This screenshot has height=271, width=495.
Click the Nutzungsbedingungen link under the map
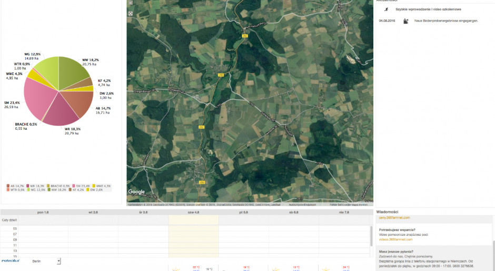[x=302, y=205]
